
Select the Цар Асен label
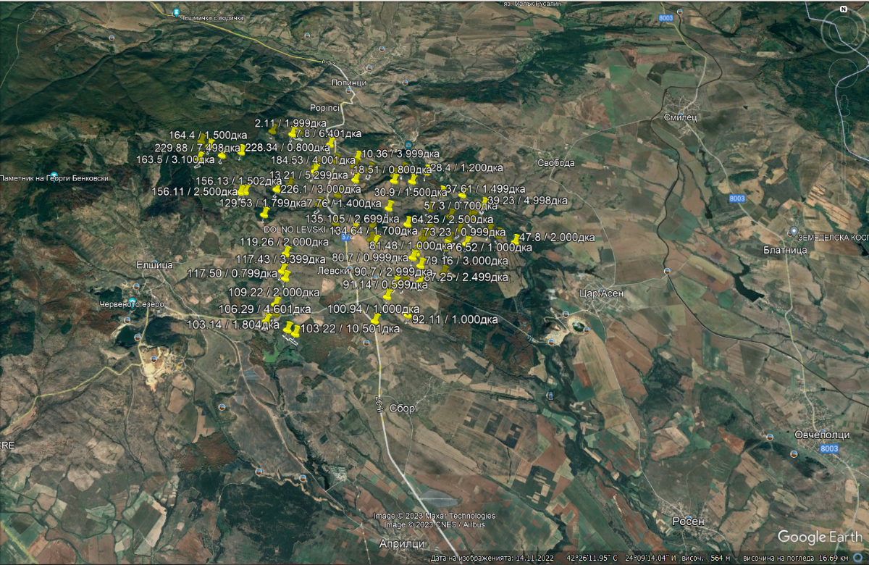(602, 293)
